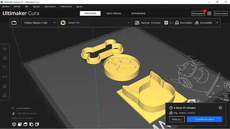Select the Mirror tool in left toolbar
Viewport: 230px width, 129px height.
5,77
